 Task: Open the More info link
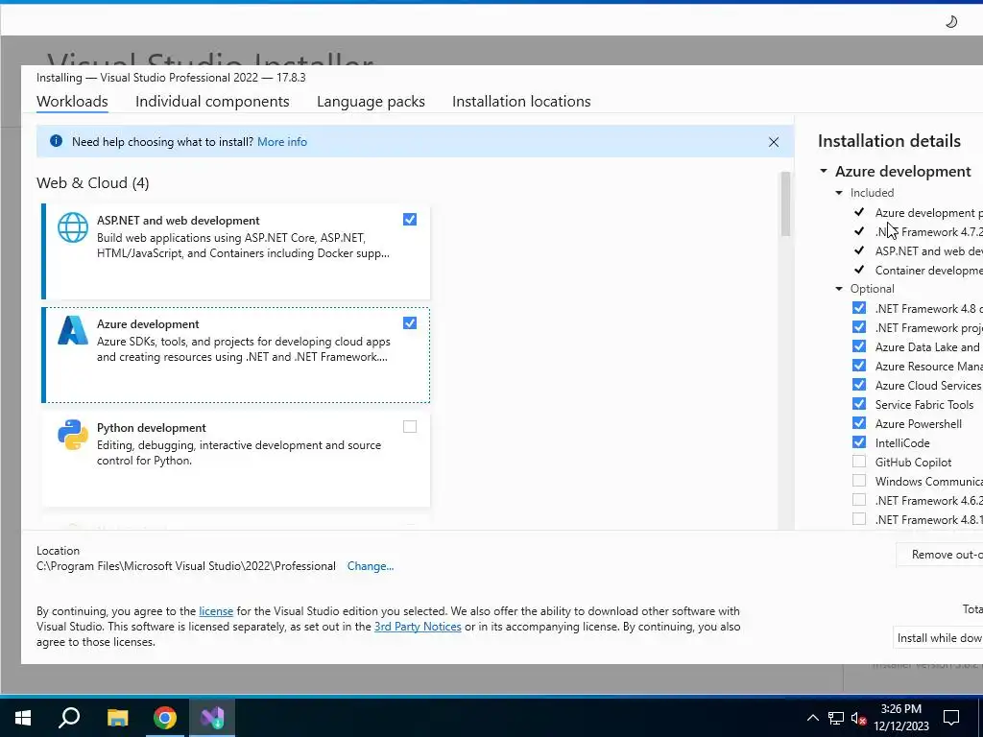pos(282,142)
